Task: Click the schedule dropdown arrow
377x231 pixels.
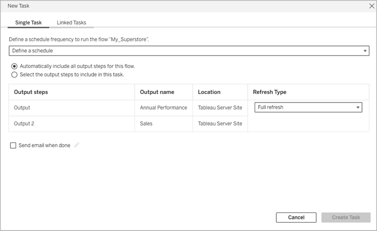Action: tap(365, 51)
